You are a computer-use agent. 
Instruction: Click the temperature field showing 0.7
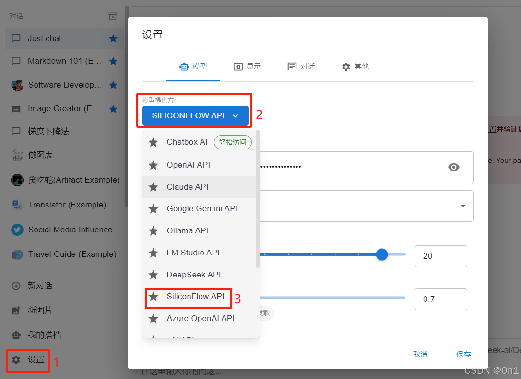coord(441,299)
